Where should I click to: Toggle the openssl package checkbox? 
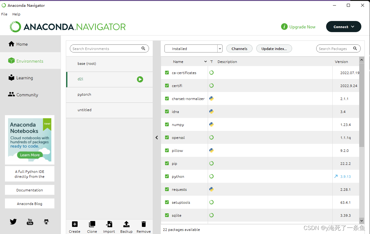pyautogui.click(x=167, y=137)
